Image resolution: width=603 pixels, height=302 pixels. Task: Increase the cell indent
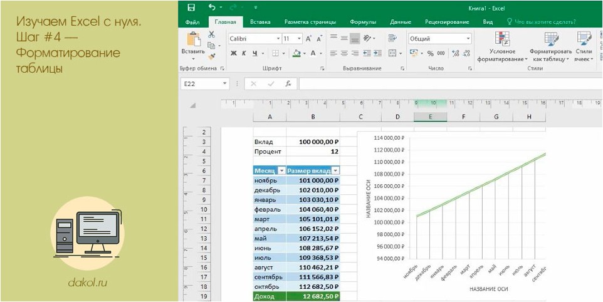pyautogui.click(x=377, y=53)
